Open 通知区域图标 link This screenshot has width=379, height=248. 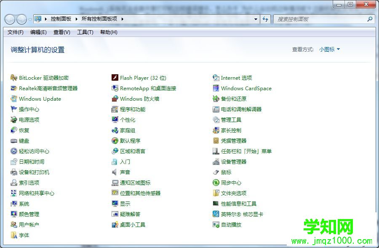tap(135, 183)
